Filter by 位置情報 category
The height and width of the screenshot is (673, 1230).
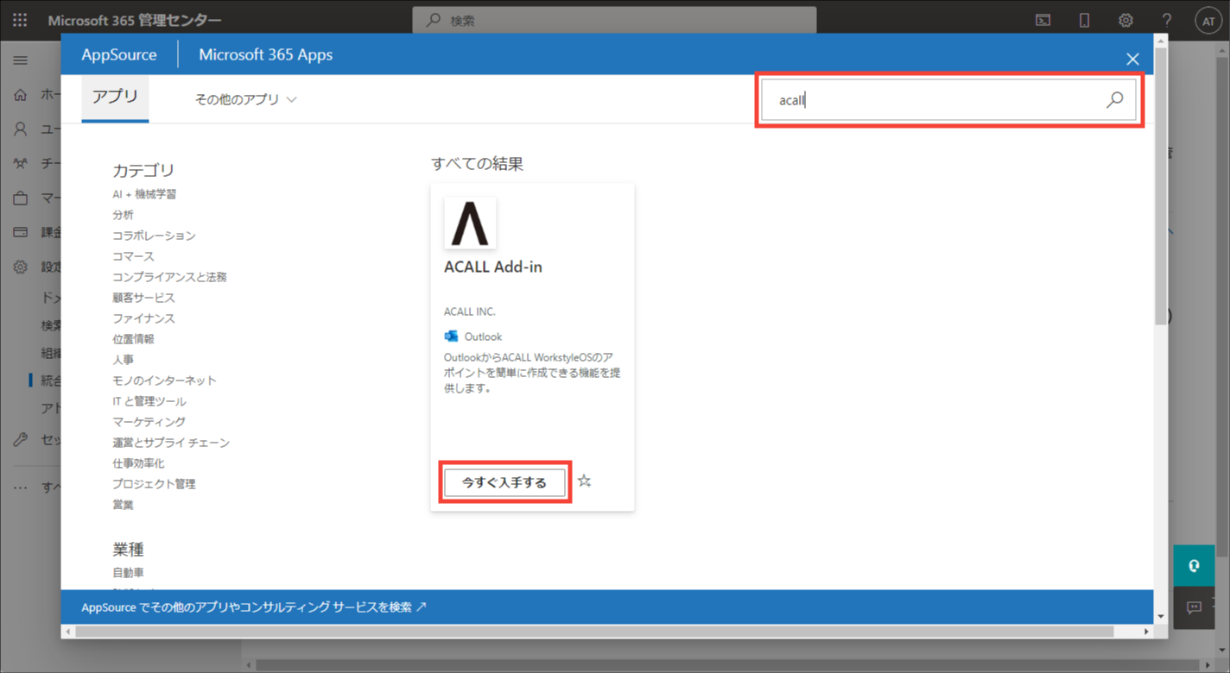click(133, 339)
